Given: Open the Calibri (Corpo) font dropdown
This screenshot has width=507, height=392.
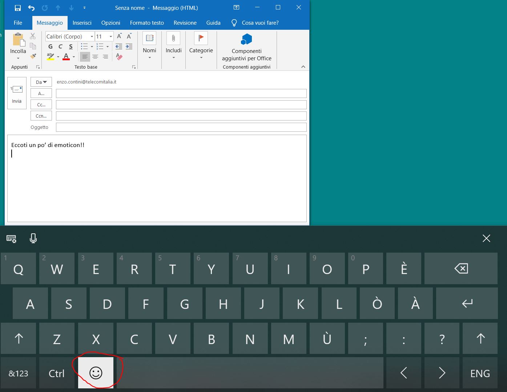Looking at the screenshot, I should (92, 37).
